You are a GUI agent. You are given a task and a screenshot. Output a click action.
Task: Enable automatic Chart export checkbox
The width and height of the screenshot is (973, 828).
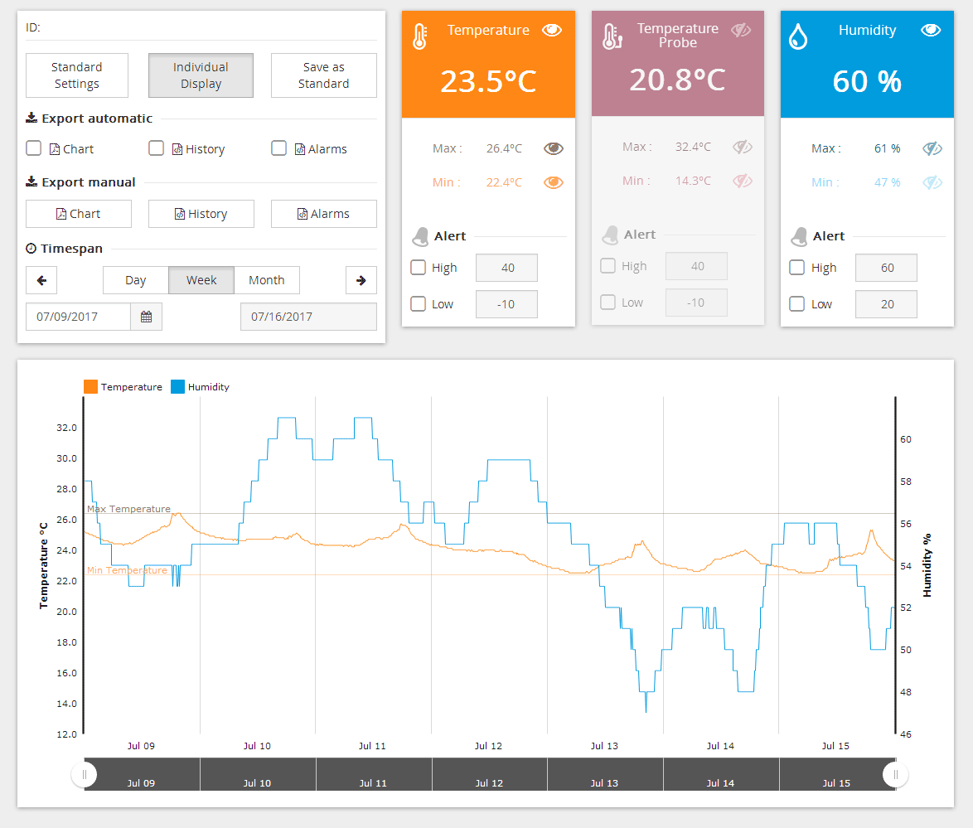point(34,148)
